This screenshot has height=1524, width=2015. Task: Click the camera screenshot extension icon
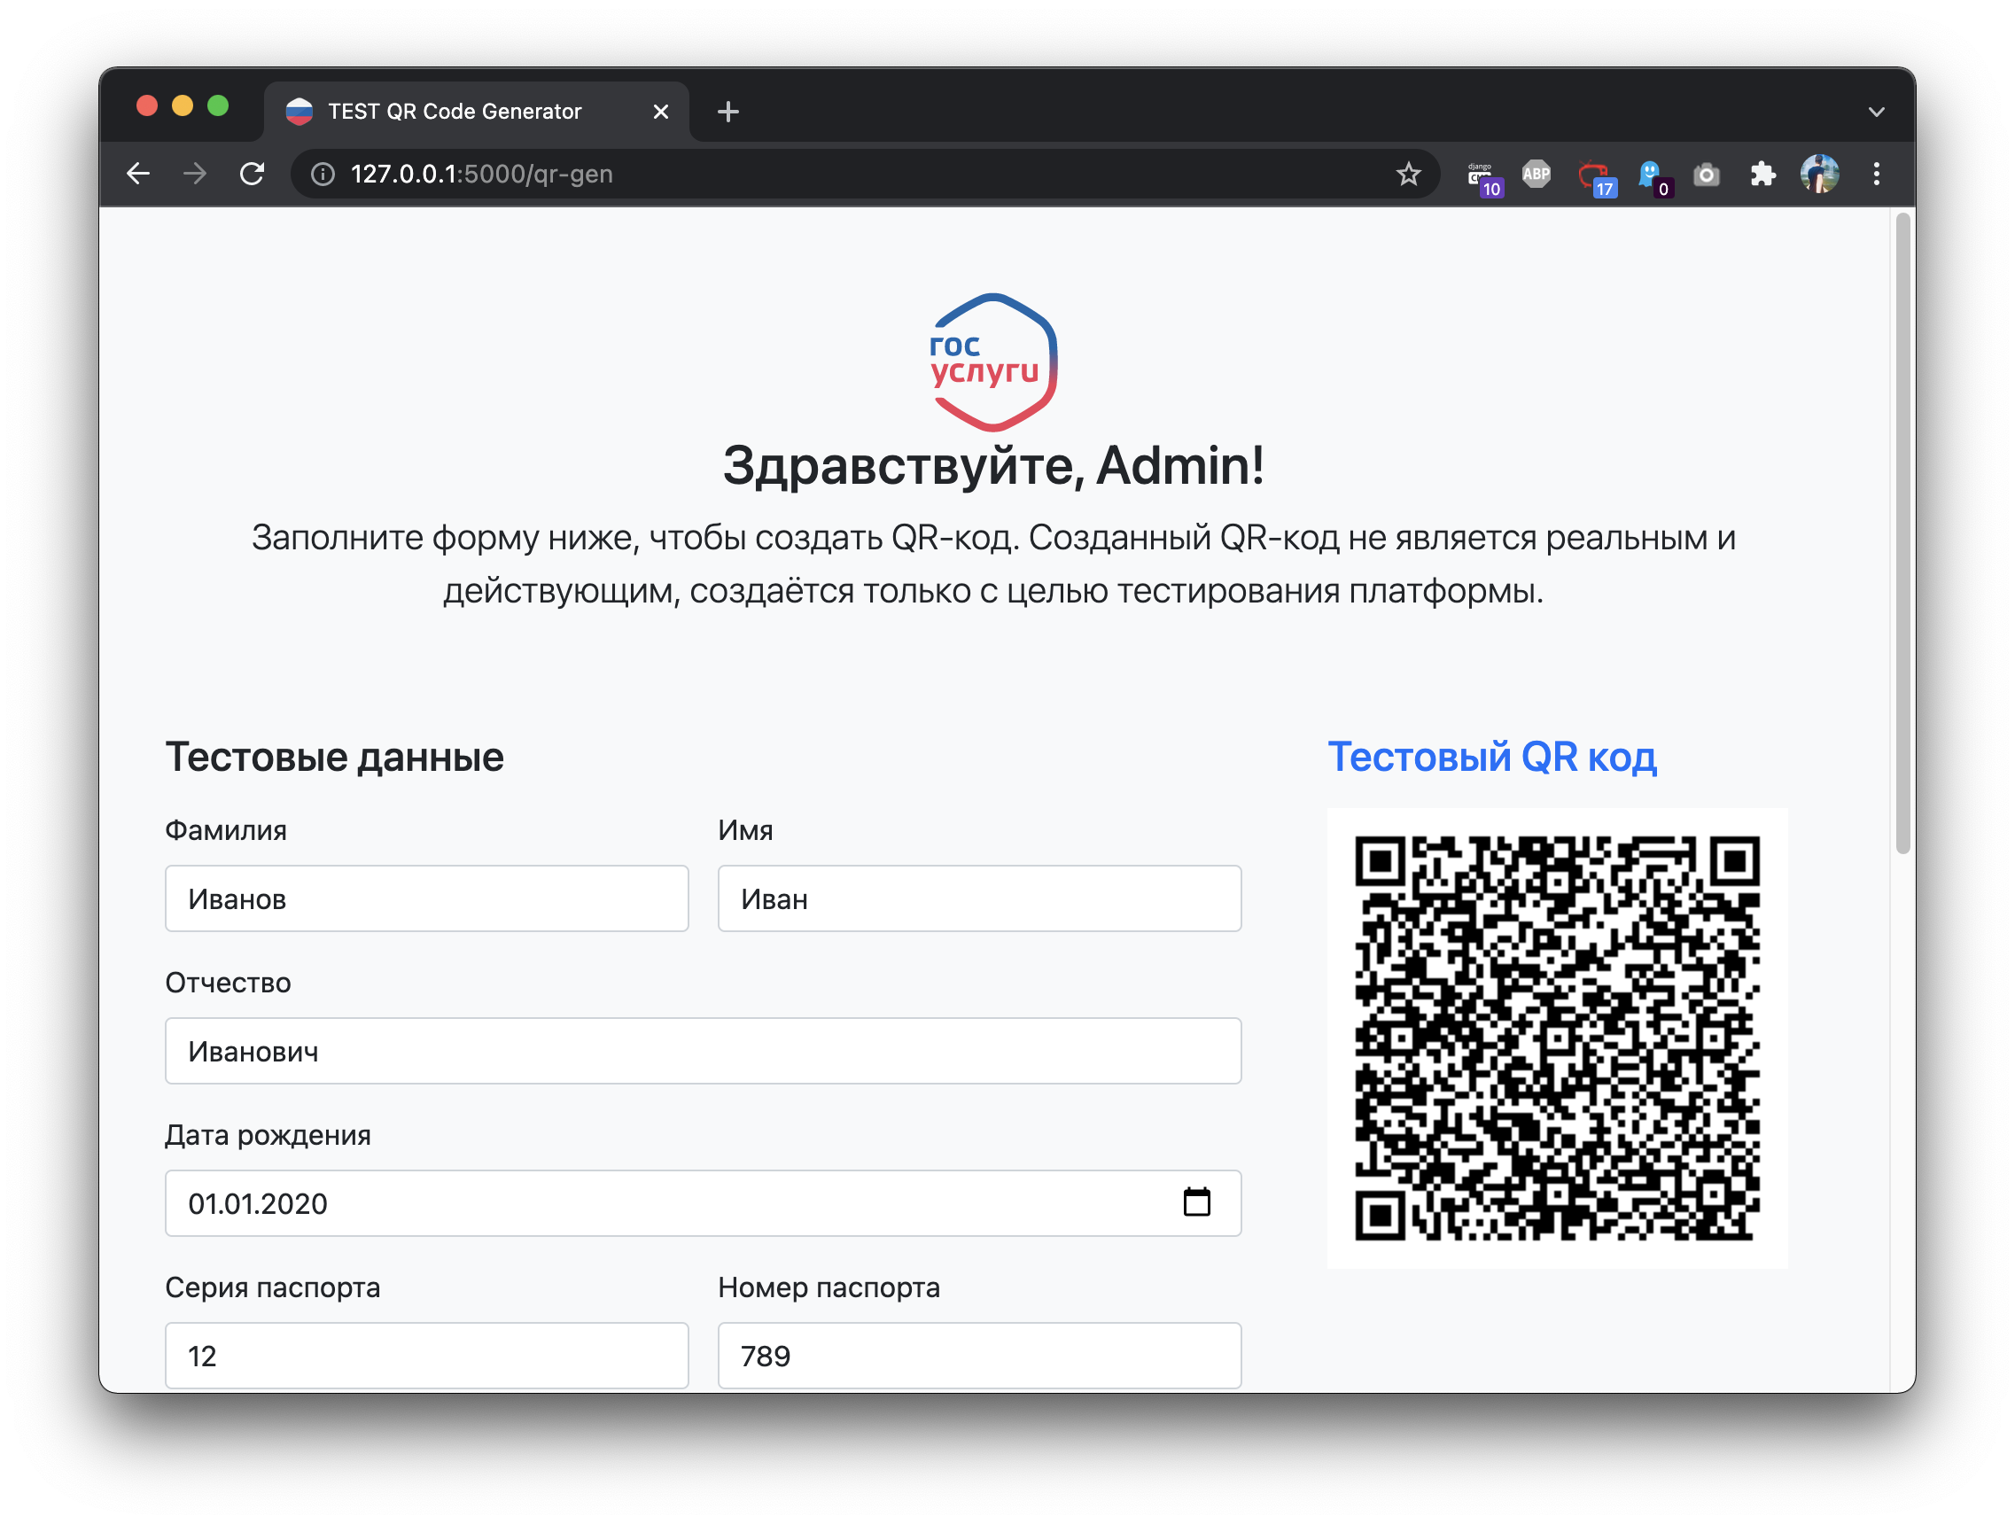click(1706, 174)
